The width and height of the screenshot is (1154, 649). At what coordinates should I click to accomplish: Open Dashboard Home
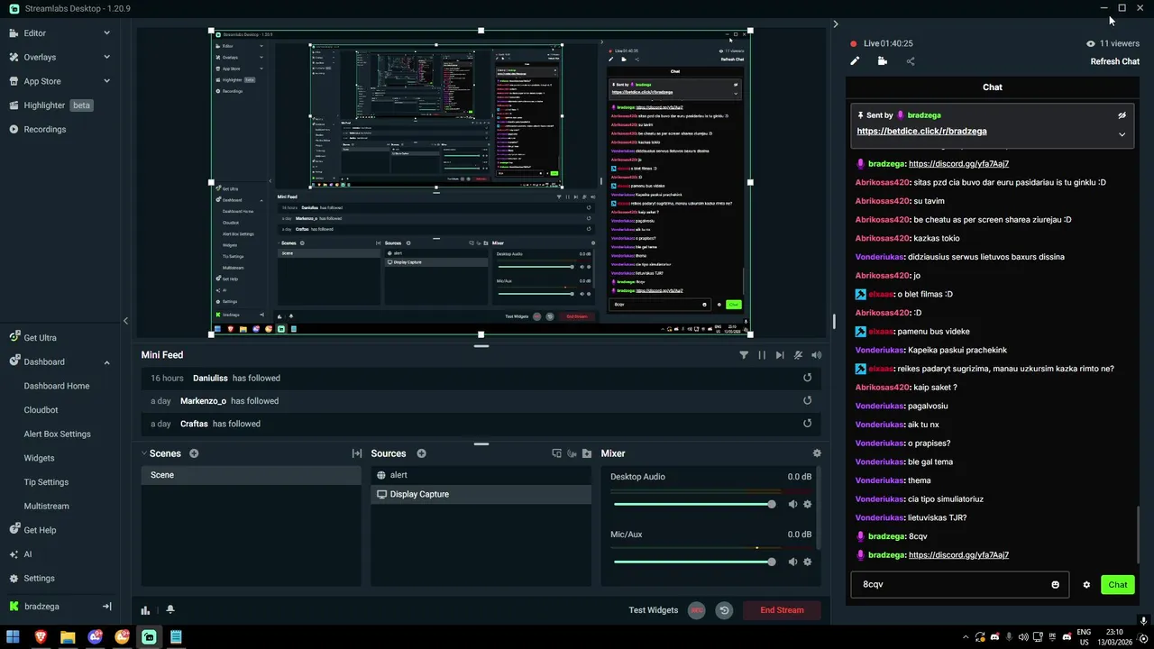(x=57, y=386)
